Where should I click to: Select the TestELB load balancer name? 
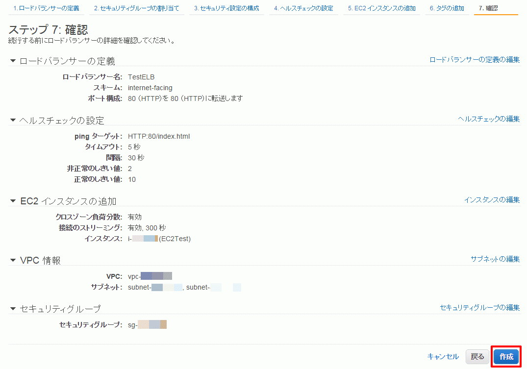pyautogui.click(x=141, y=77)
